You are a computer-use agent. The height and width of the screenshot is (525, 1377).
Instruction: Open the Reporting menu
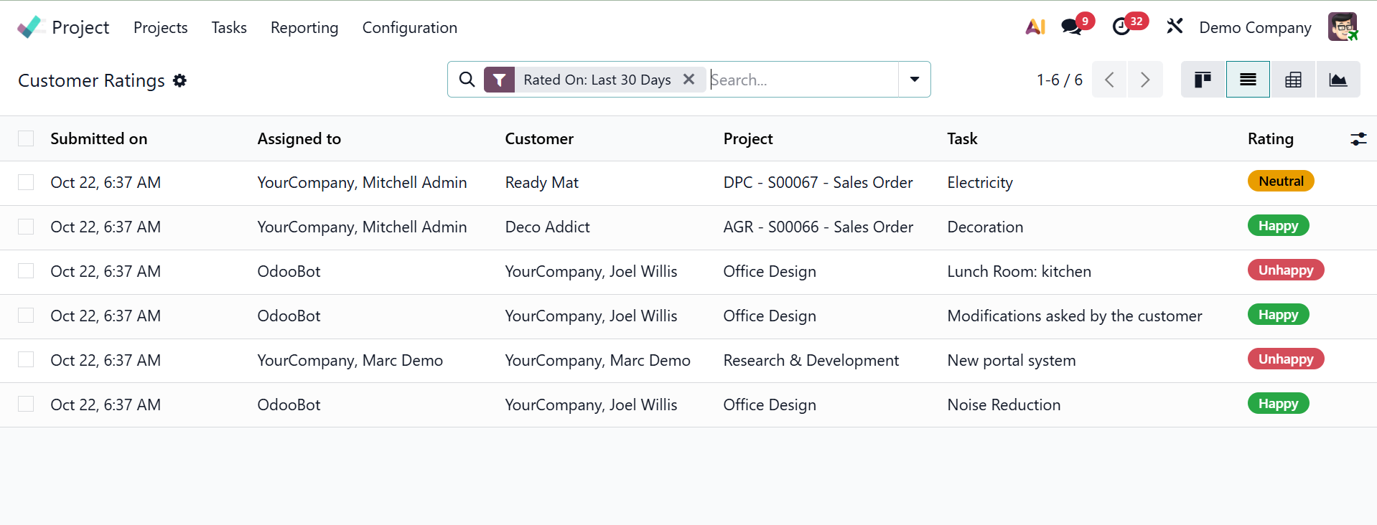[x=304, y=27]
